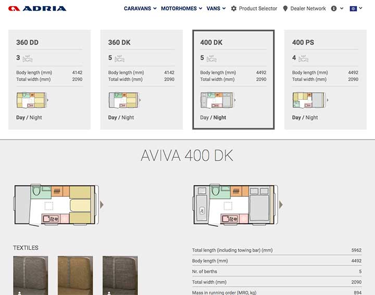Switch 400 PS card to Night view
375x295 pixels.
pos(311,118)
